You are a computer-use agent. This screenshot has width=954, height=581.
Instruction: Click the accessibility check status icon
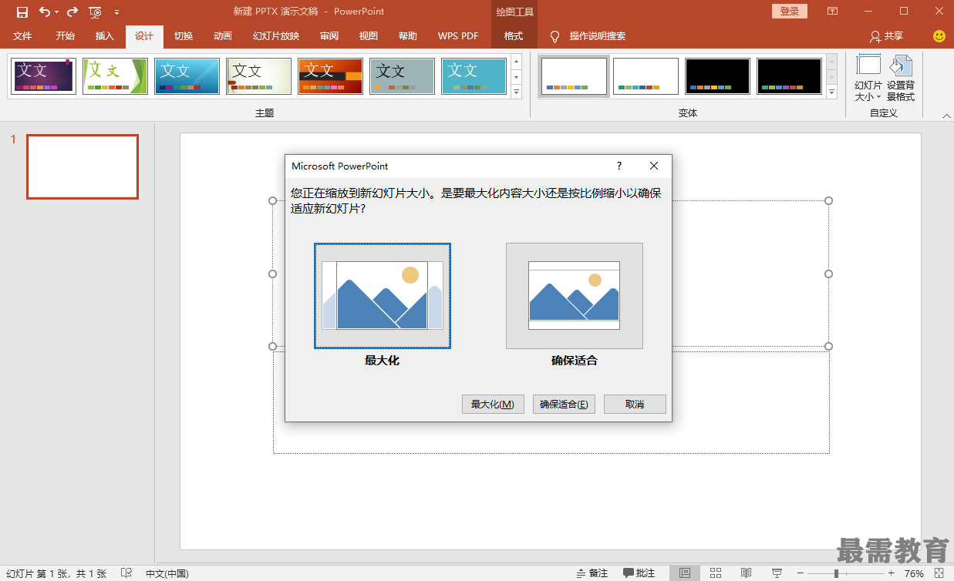(x=126, y=573)
